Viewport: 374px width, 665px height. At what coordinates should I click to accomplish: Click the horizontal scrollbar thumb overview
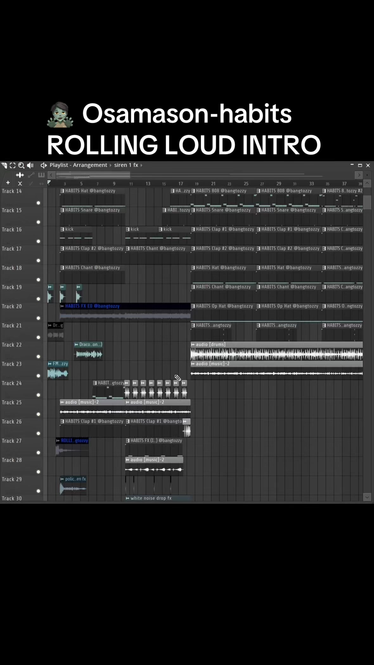click(x=93, y=175)
